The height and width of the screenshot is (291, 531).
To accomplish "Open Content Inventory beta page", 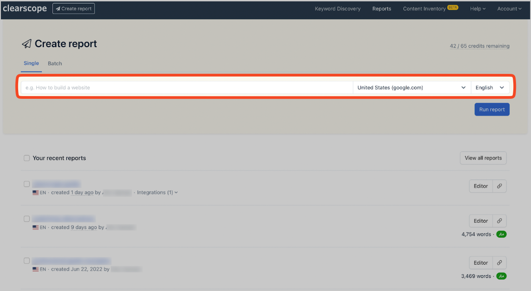I will 424,9.
